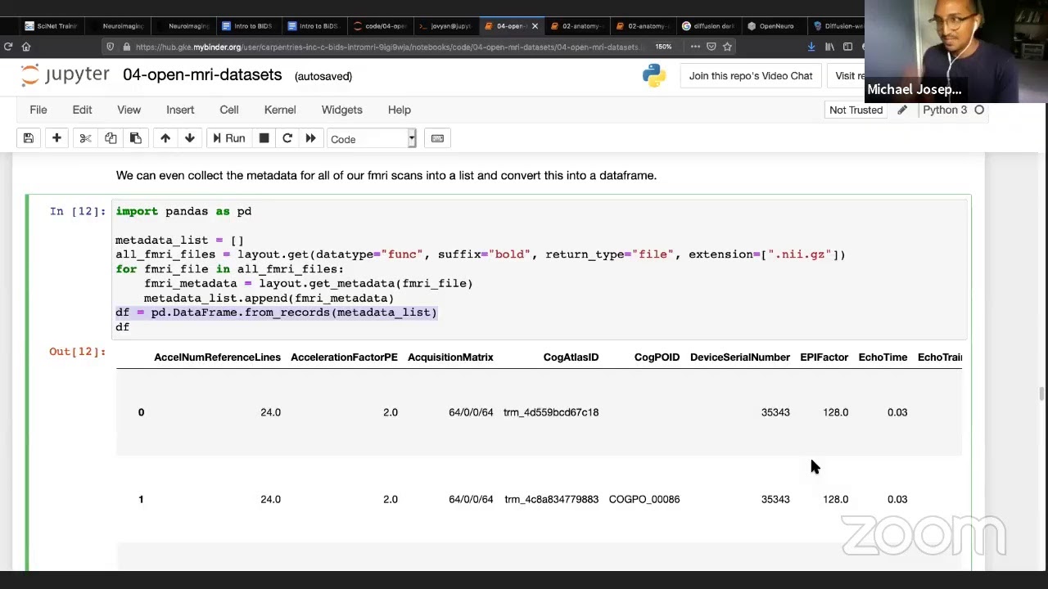Save notebook with the floppy disk icon

pyautogui.click(x=28, y=138)
